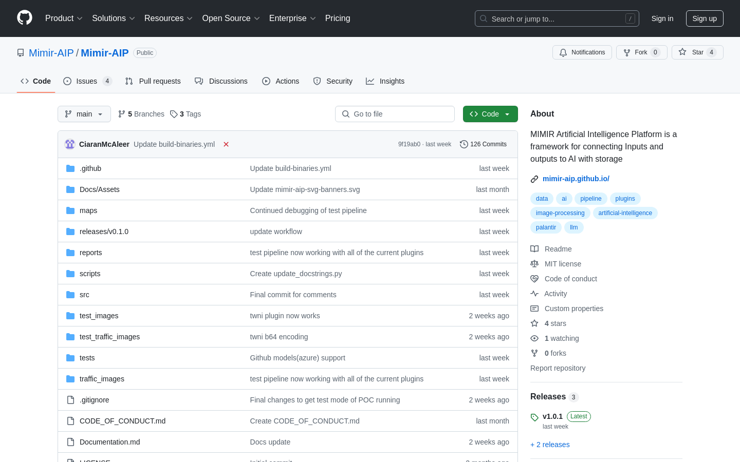Click the mimir-aip.github.io website link
The height and width of the screenshot is (462, 740).
click(576, 179)
